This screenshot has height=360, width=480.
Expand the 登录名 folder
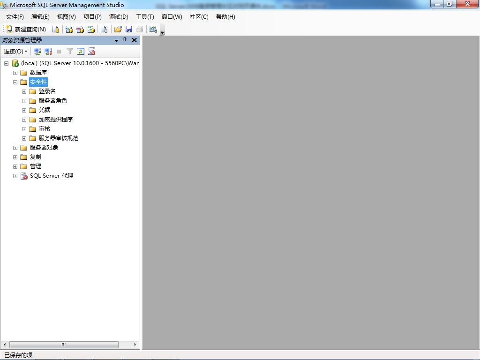click(x=24, y=91)
